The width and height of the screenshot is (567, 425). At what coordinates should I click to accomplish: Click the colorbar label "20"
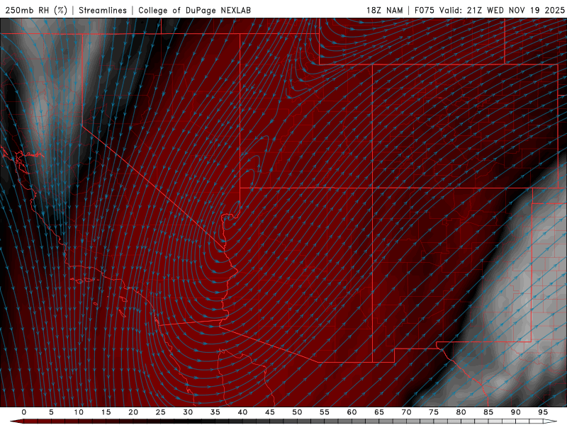(133, 412)
